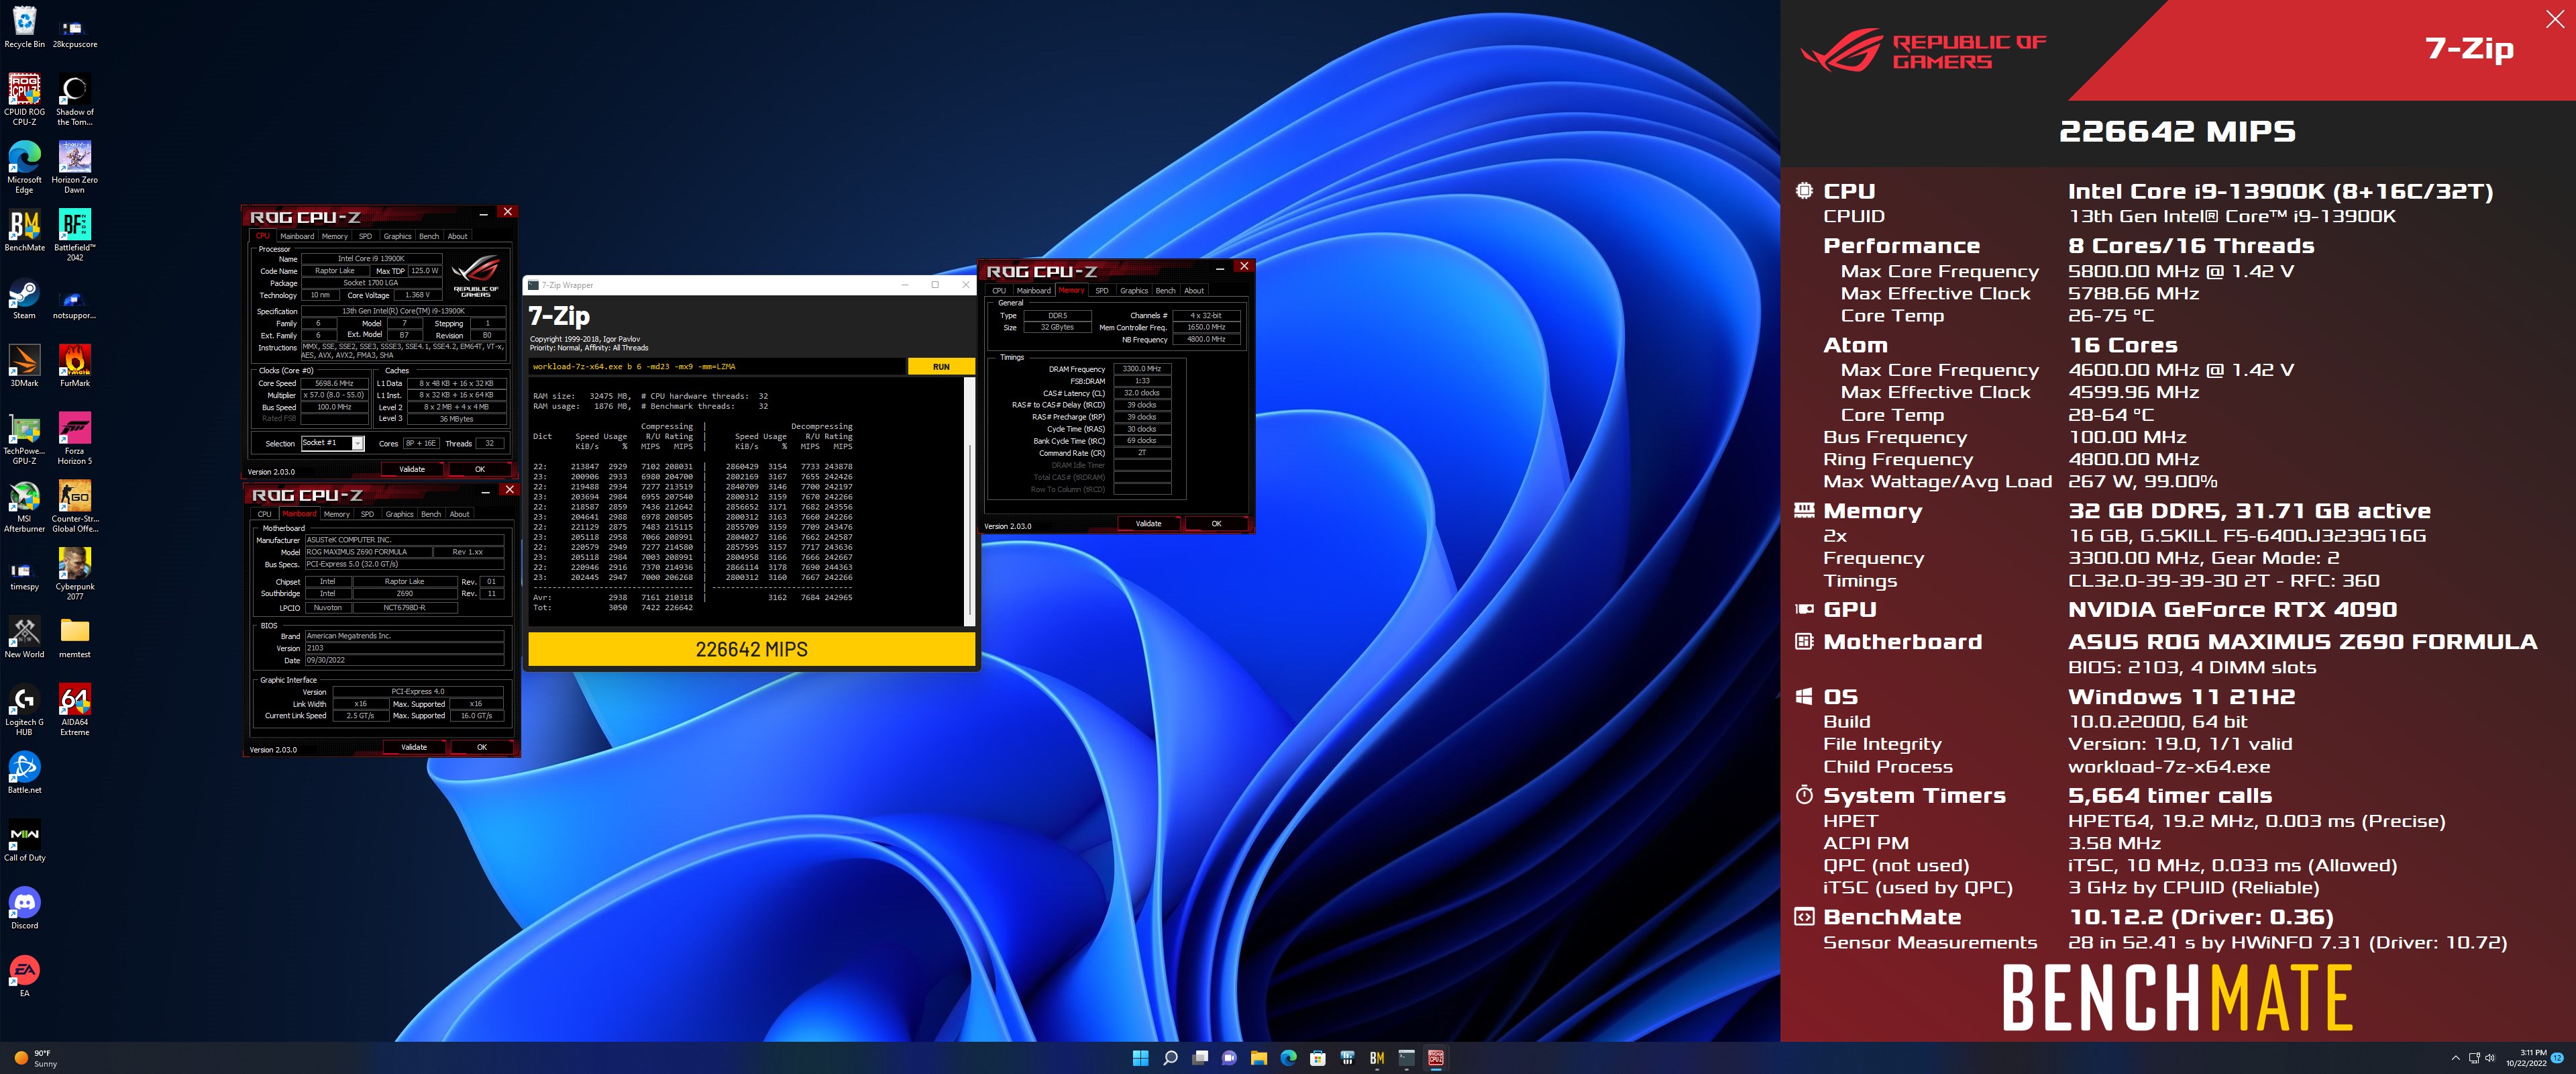Launch Cyberpunk 2077 desktop shortcut
The image size is (2576, 1074).
click(75, 573)
